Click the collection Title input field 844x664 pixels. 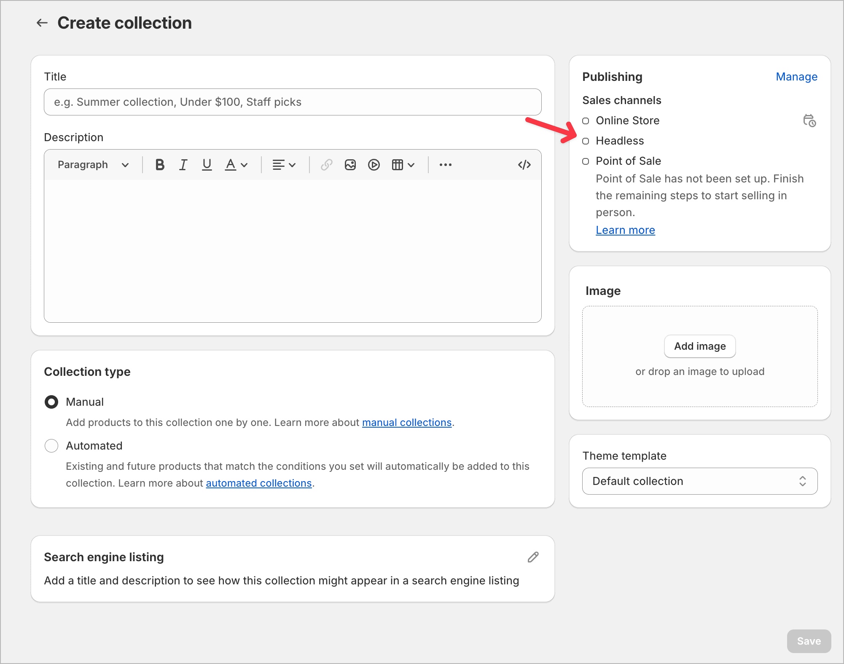[x=293, y=102]
